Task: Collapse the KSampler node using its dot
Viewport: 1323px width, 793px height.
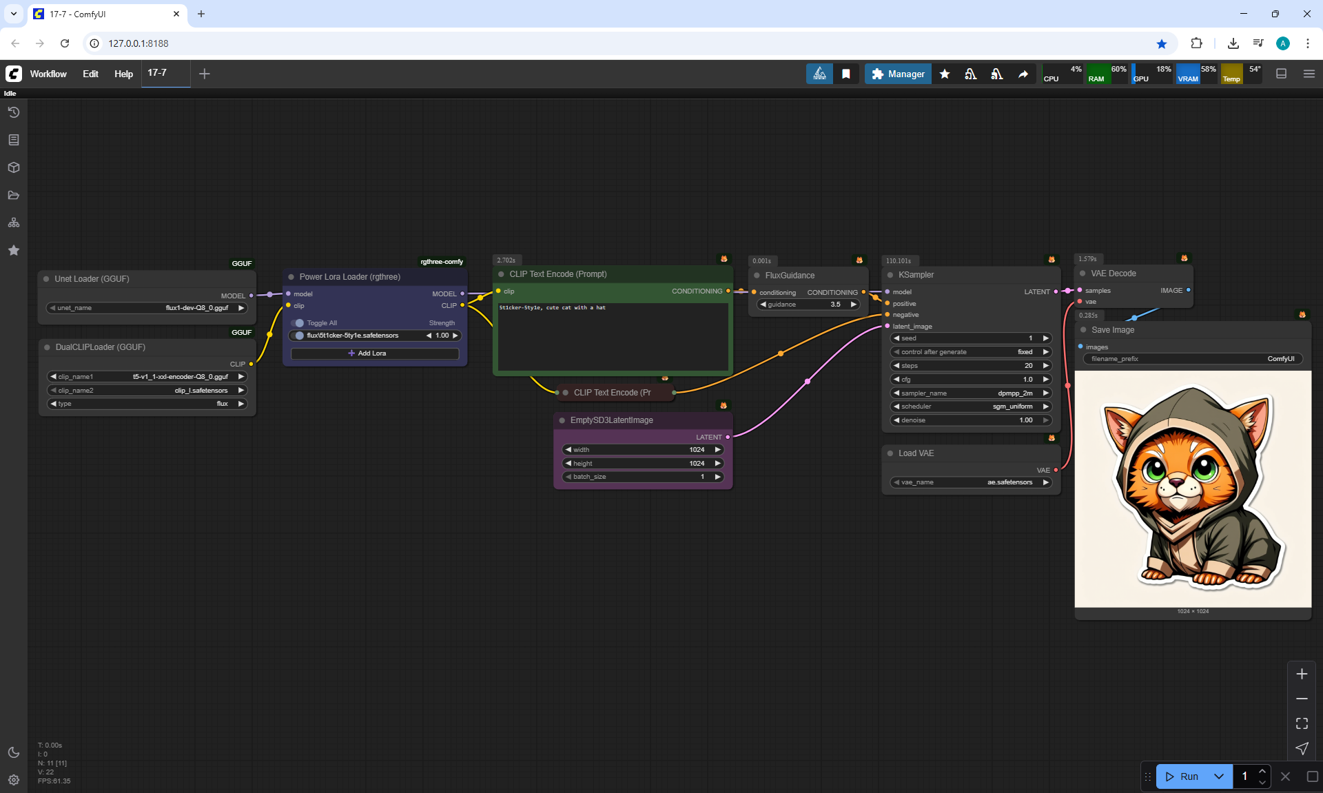Action: (890, 275)
